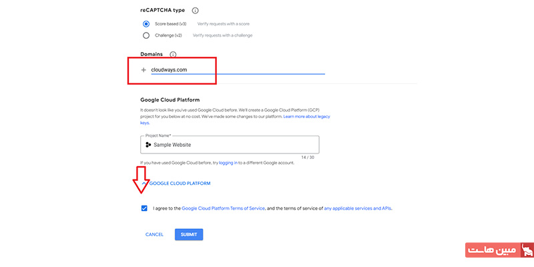
Task: Click the project icon in Project Name field
Action: pos(148,145)
